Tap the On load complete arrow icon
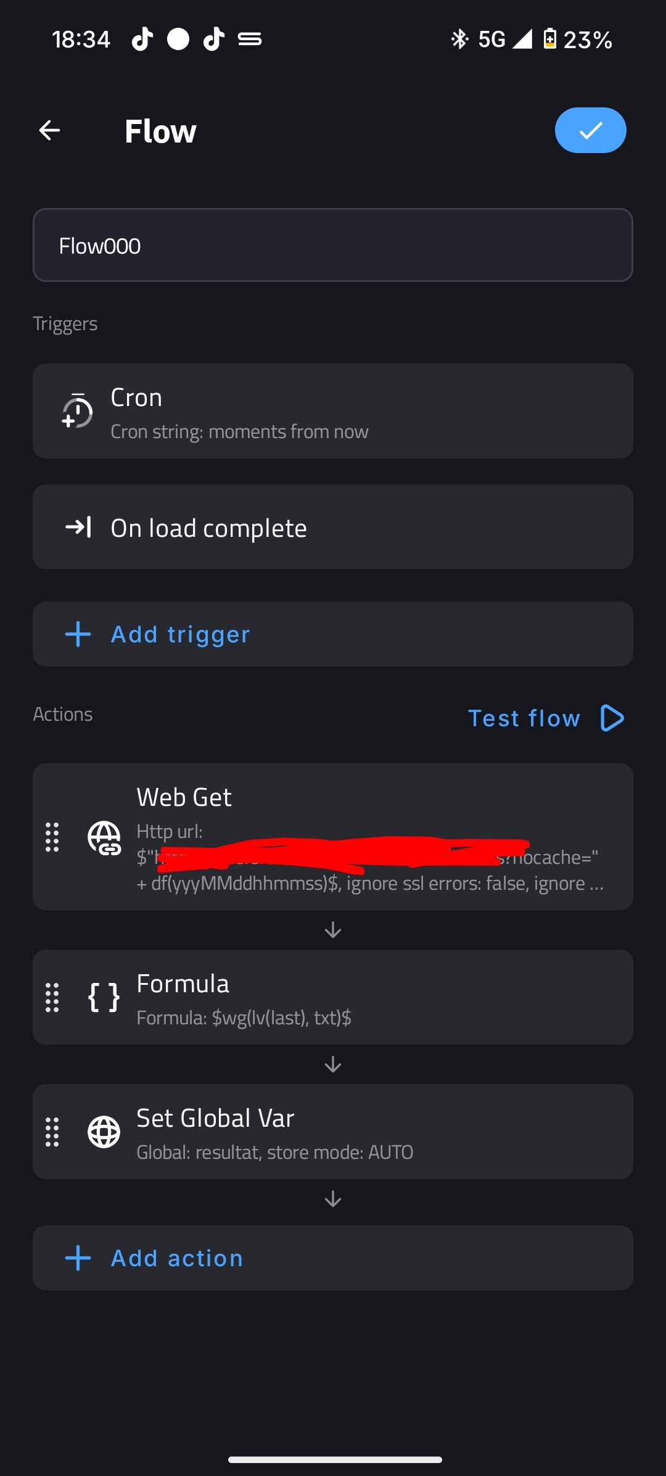 (78, 527)
